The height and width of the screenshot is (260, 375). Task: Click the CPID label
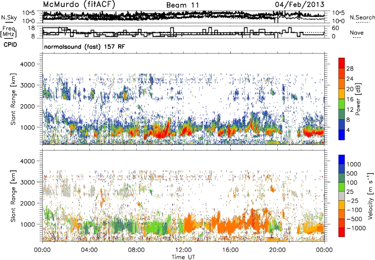coord(10,45)
